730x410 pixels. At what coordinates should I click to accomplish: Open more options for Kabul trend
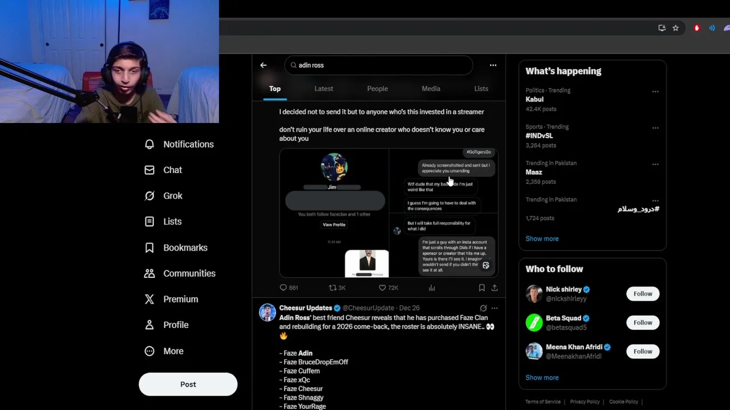pyautogui.click(x=655, y=91)
